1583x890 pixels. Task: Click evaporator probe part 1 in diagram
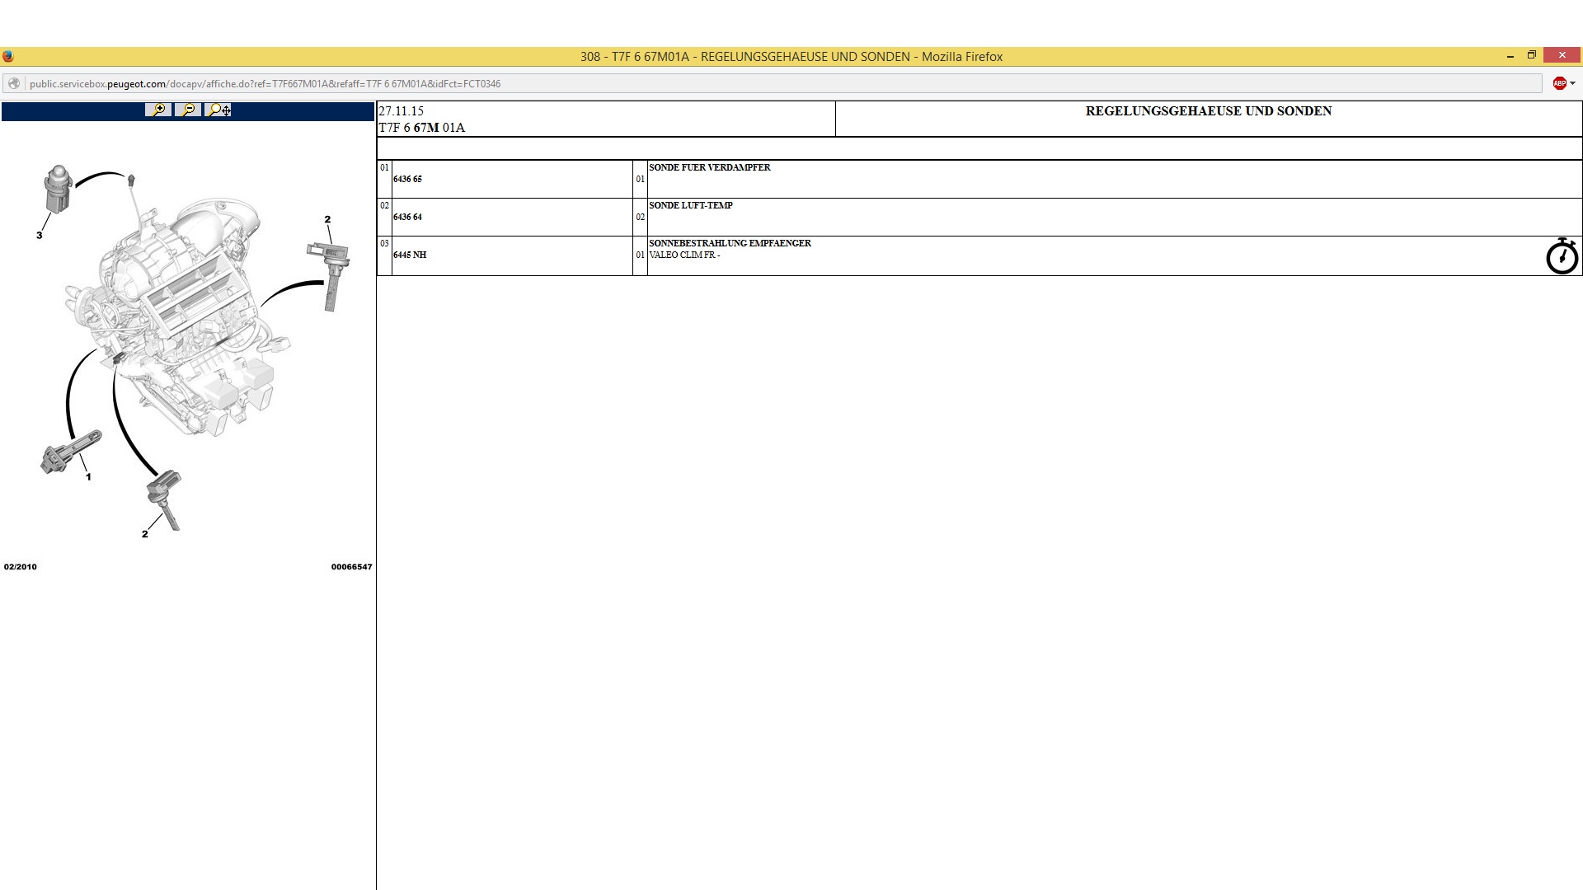(x=70, y=452)
